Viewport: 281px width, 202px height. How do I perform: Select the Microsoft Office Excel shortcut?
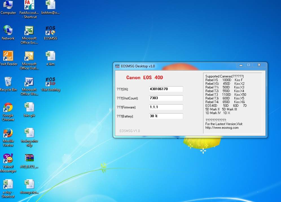(x=29, y=35)
